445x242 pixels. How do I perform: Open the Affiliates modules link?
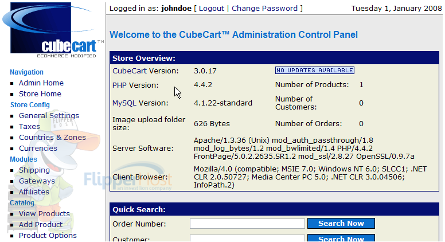coord(34,192)
